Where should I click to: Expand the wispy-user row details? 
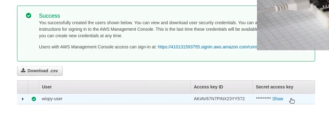click(x=23, y=99)
